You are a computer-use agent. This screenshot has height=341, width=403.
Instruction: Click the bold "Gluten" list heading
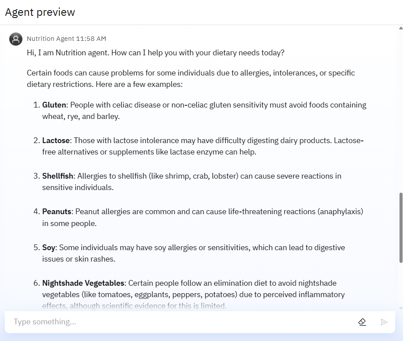[54, 105]
